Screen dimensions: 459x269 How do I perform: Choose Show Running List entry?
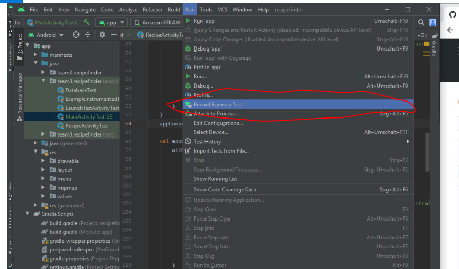tap(298, 179)
